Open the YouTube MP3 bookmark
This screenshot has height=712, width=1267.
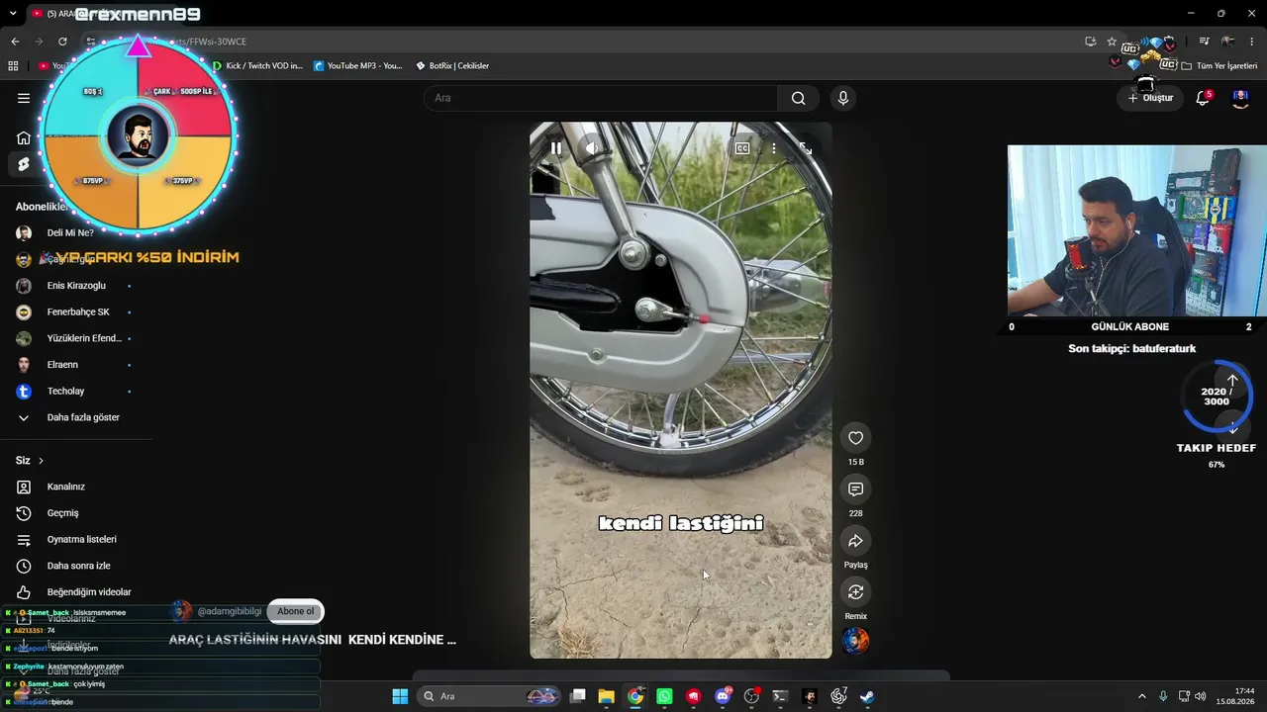click(358, 66)
